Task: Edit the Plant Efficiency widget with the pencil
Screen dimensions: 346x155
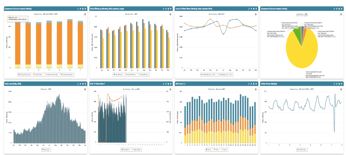Action: 166,8
